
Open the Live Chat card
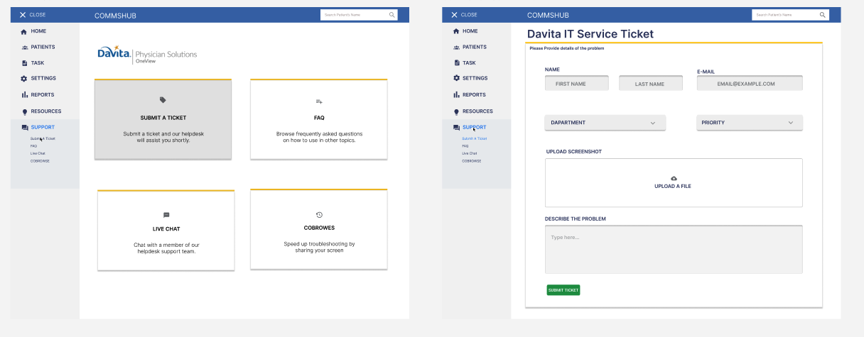[x=166, y=231]
